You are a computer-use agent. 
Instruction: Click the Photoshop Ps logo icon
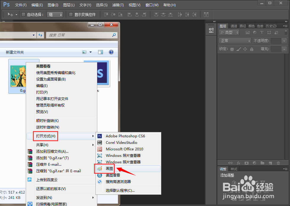pyautogui.click(x=7, y=4)
